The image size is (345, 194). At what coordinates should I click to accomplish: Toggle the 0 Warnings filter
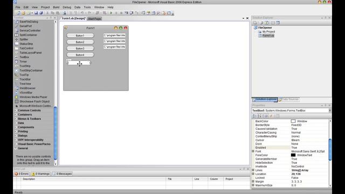[x=41, y=174]
